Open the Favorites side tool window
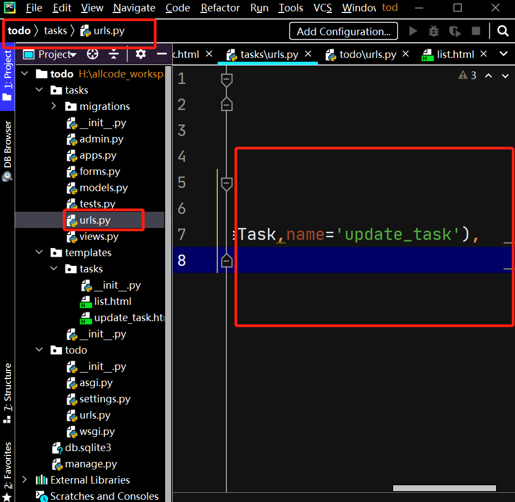The width and height of the screenshot is (515, 502). point(7,471)
